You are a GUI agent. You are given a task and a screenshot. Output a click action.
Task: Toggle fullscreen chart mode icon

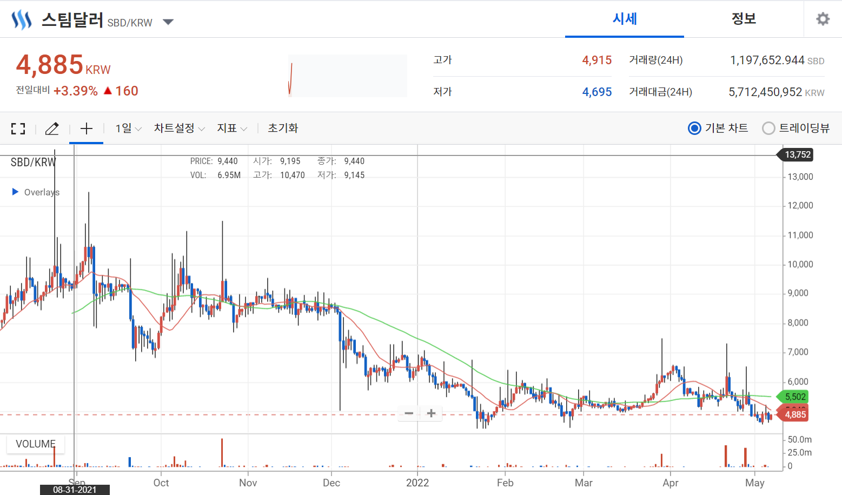[18, 128]
